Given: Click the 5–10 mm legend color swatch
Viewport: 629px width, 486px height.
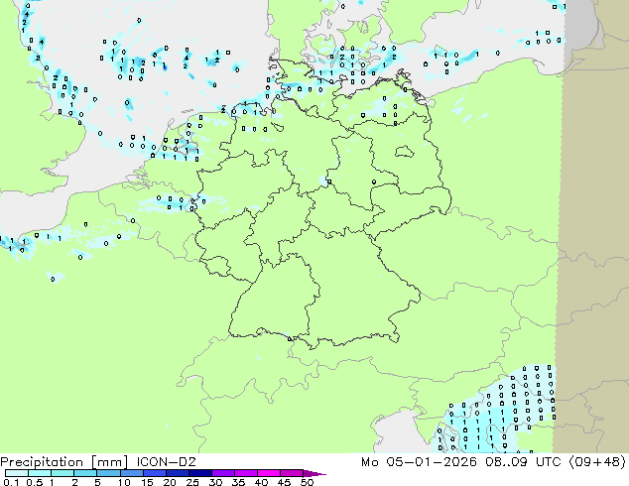Looking at the screenshot, I should (108, 473).
